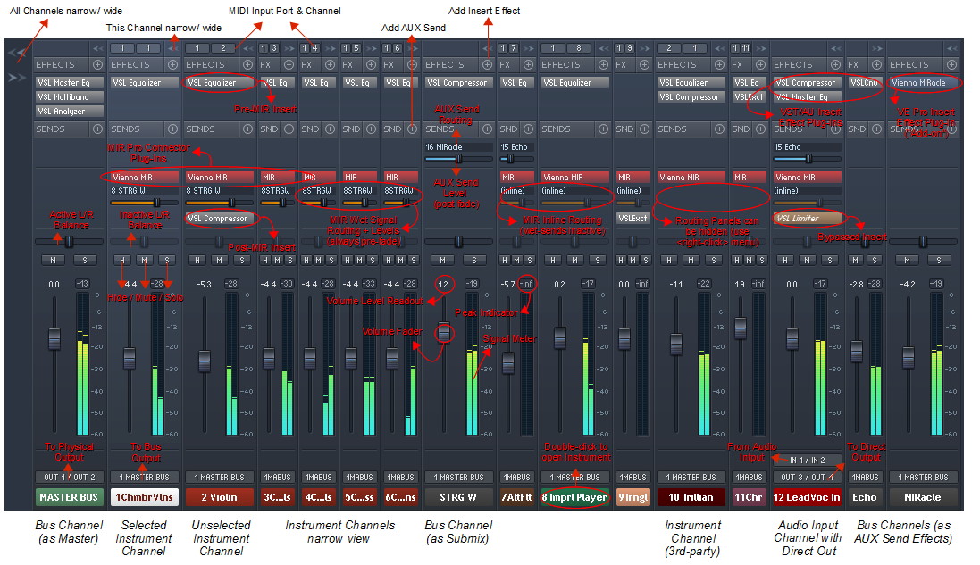This screenshot has height=565, width=980.
Task: Add a send on the 9Trngl channel
Action: (x=644, y=129)
